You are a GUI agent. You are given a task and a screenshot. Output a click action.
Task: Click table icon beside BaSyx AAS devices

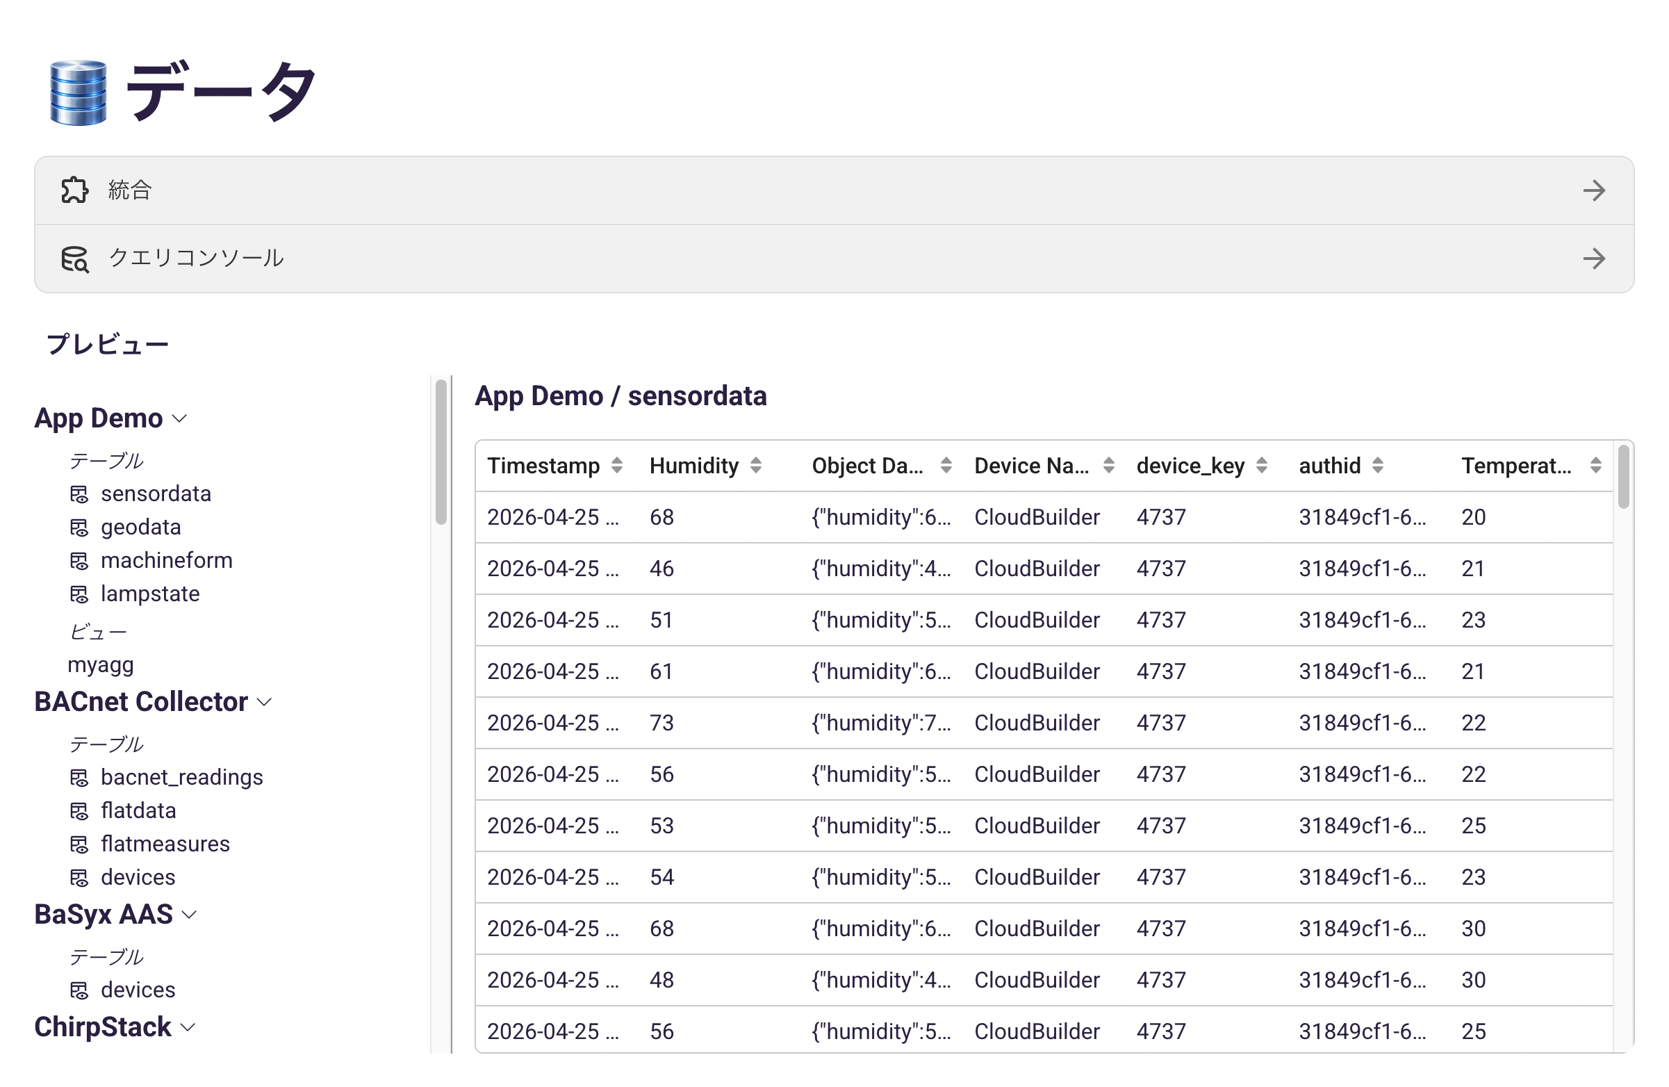79,990
